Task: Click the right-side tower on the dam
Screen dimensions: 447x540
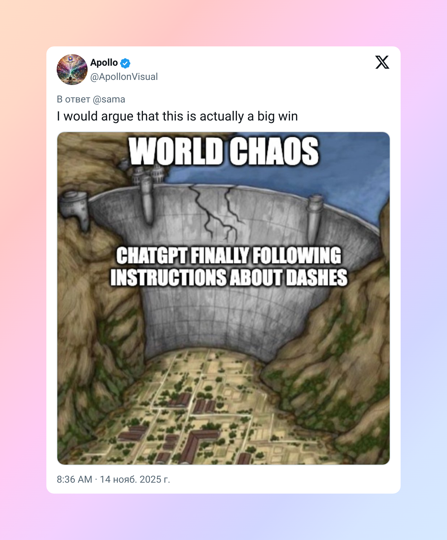Action: tap(315, 217)
